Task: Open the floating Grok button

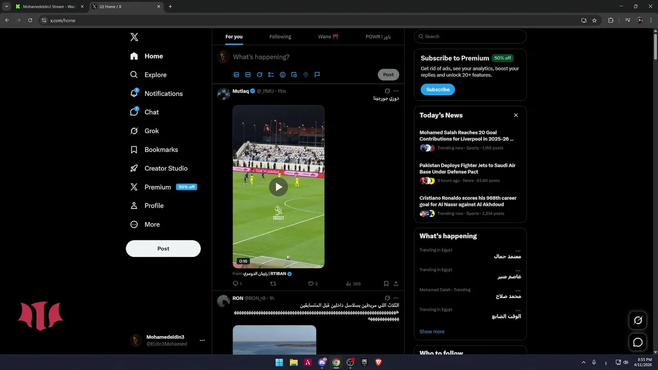Action: pos(638,320)
